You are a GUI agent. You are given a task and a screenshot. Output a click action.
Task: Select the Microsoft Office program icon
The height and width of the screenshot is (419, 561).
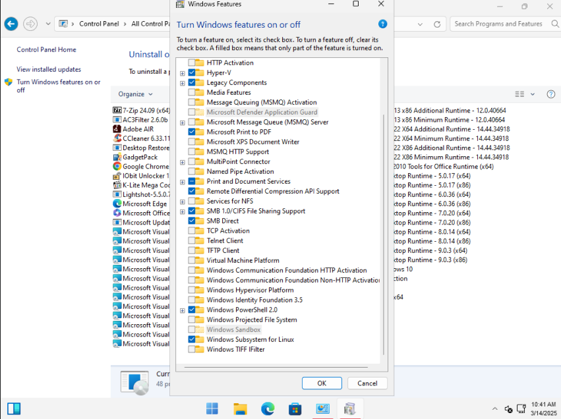pyautogui.click(x=117, y=213)
